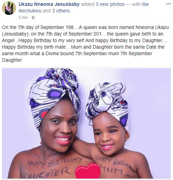This screenshot has width=173, height=180.
Task: Open the poster's round profile picture
Action: click(x=9, y=8)
